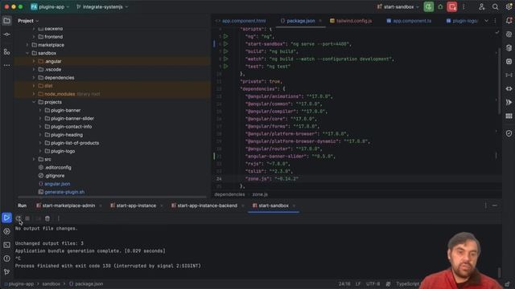Open angular.json in project tree
515x289 pixels.
point(57,184)
